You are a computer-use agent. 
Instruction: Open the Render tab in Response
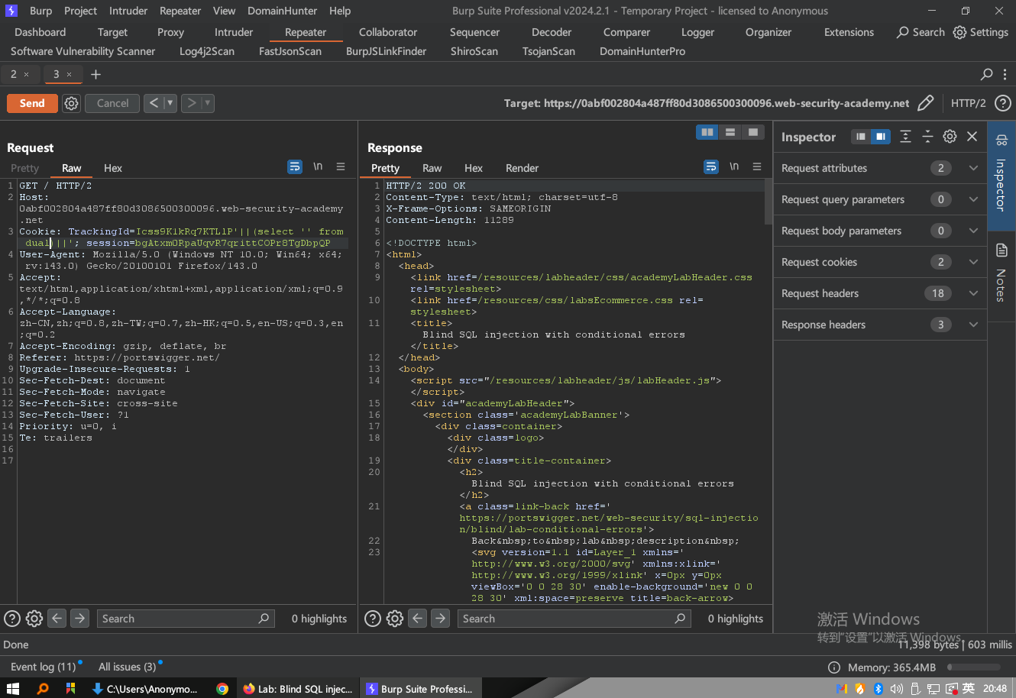[522, 168]
